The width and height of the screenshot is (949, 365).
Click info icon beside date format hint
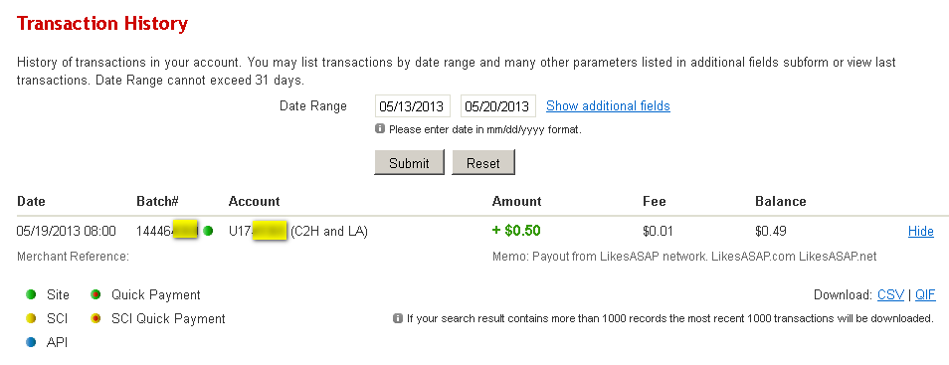pyautogui.click(x=380, y=128)
